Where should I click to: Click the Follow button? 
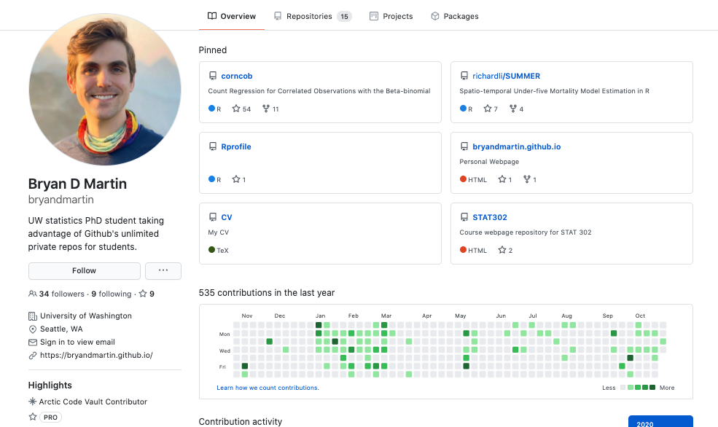[x=85, y=271]
